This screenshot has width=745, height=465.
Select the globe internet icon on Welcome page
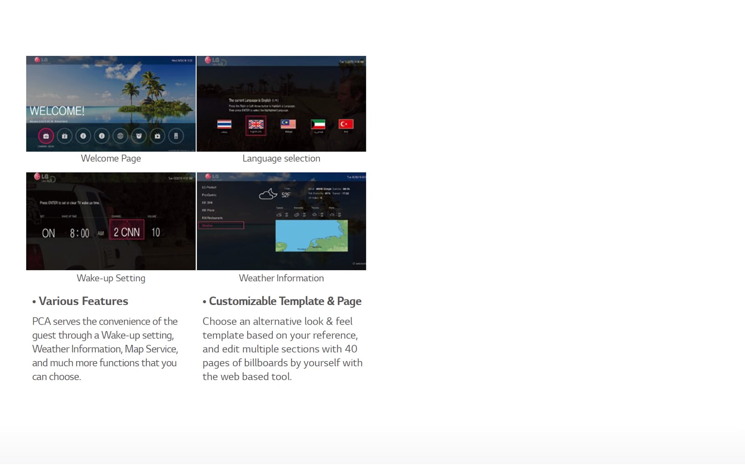120,136
